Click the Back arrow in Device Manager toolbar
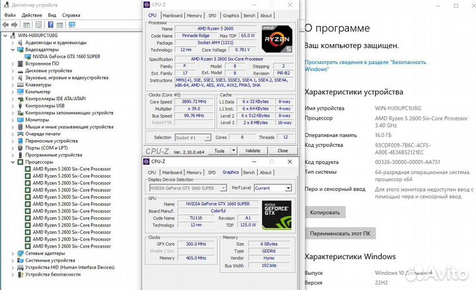The width and height of the screenshot is (476, 290). [5, 25]
